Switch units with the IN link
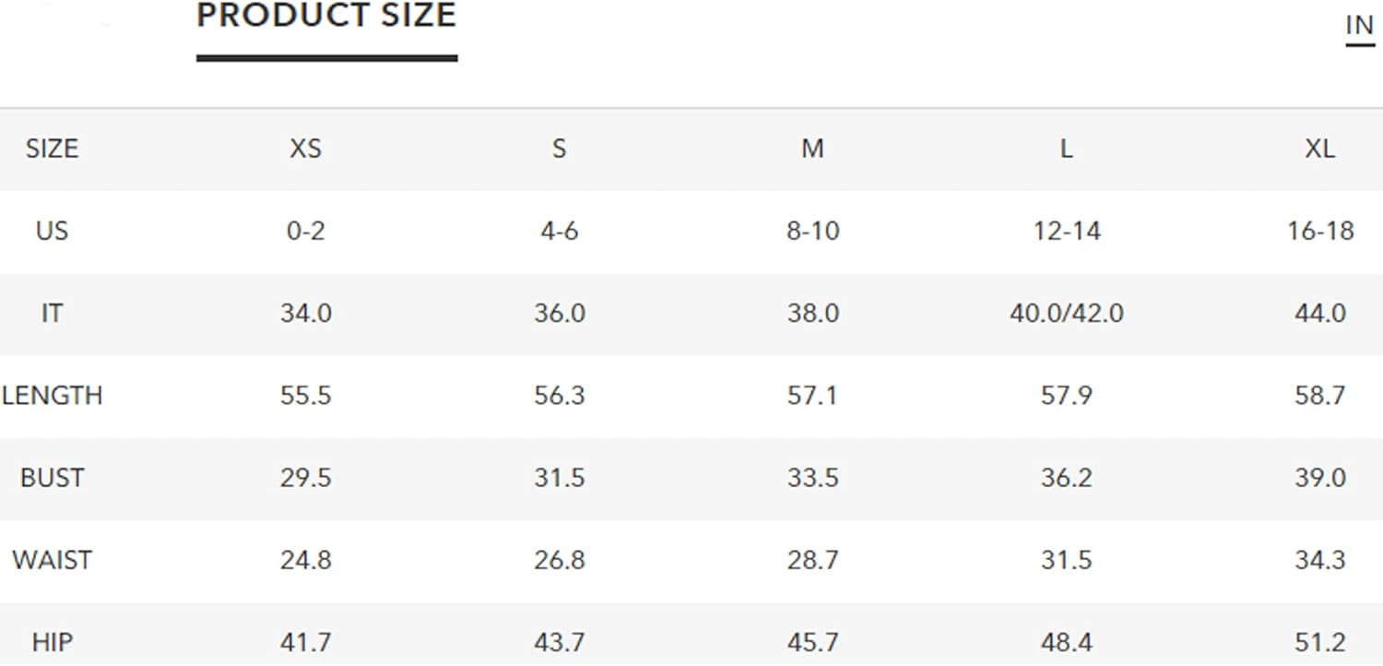1383x666 pixels. coord(1360,26)
